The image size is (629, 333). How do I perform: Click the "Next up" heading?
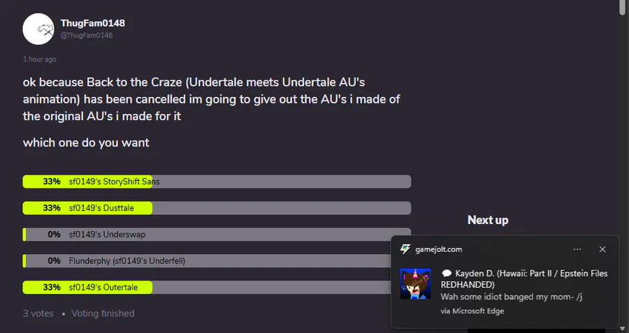(488, 220)
